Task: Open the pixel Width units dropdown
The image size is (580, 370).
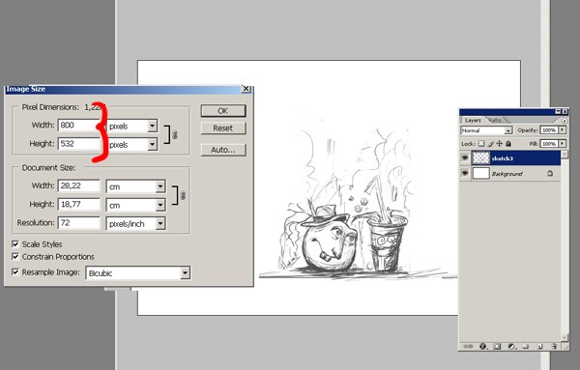Action: pyautogui.click(x=153, y=126)
